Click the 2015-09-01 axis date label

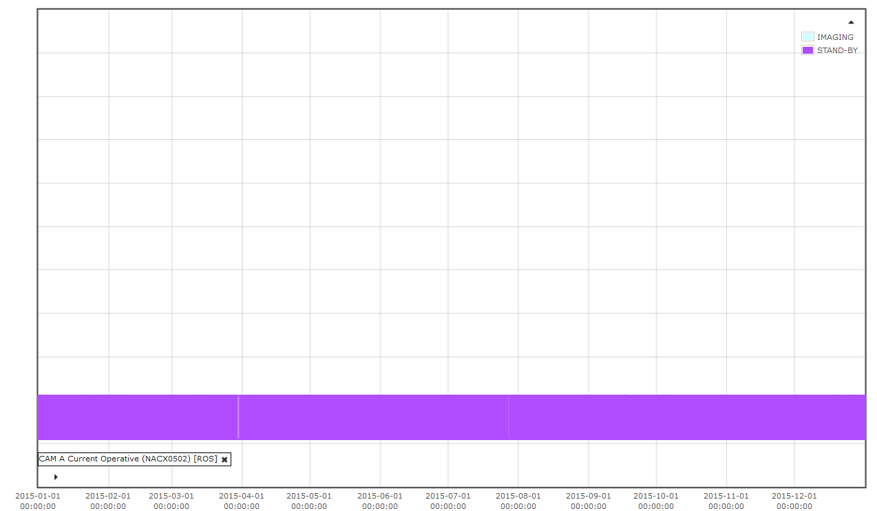pos(589,501)
